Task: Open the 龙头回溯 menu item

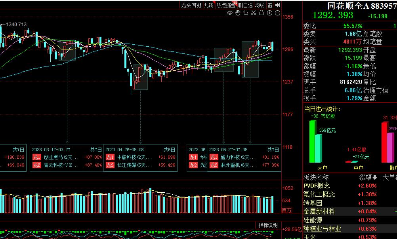Action: [x=191, y=4]
